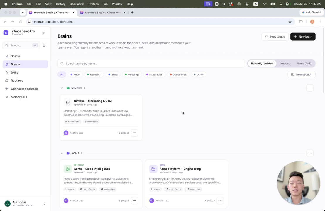Open Memory API in sidebar
The image size is (325, 211).
25,97
